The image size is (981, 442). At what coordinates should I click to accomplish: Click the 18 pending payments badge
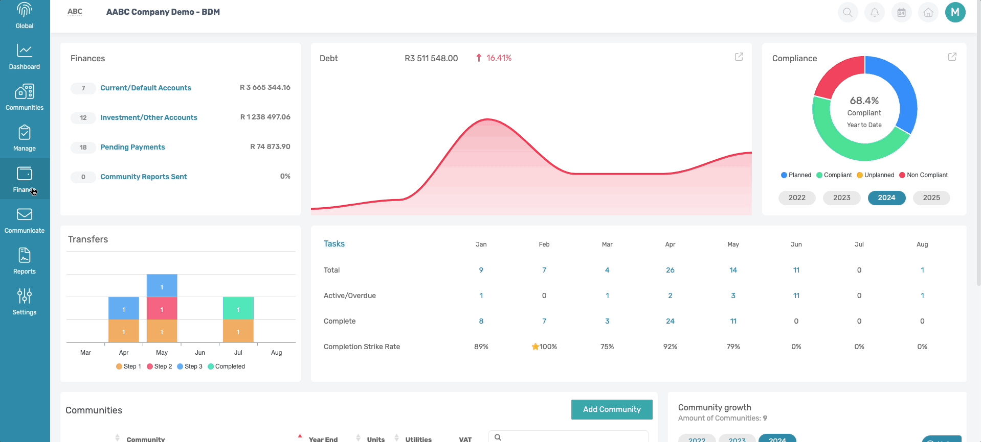coord(83,148)
